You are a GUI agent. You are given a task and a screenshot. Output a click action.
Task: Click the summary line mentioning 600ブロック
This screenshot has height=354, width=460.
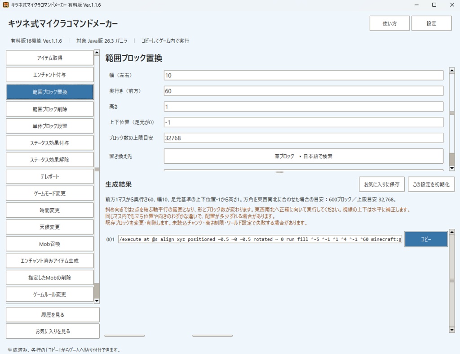coord(251,199)
